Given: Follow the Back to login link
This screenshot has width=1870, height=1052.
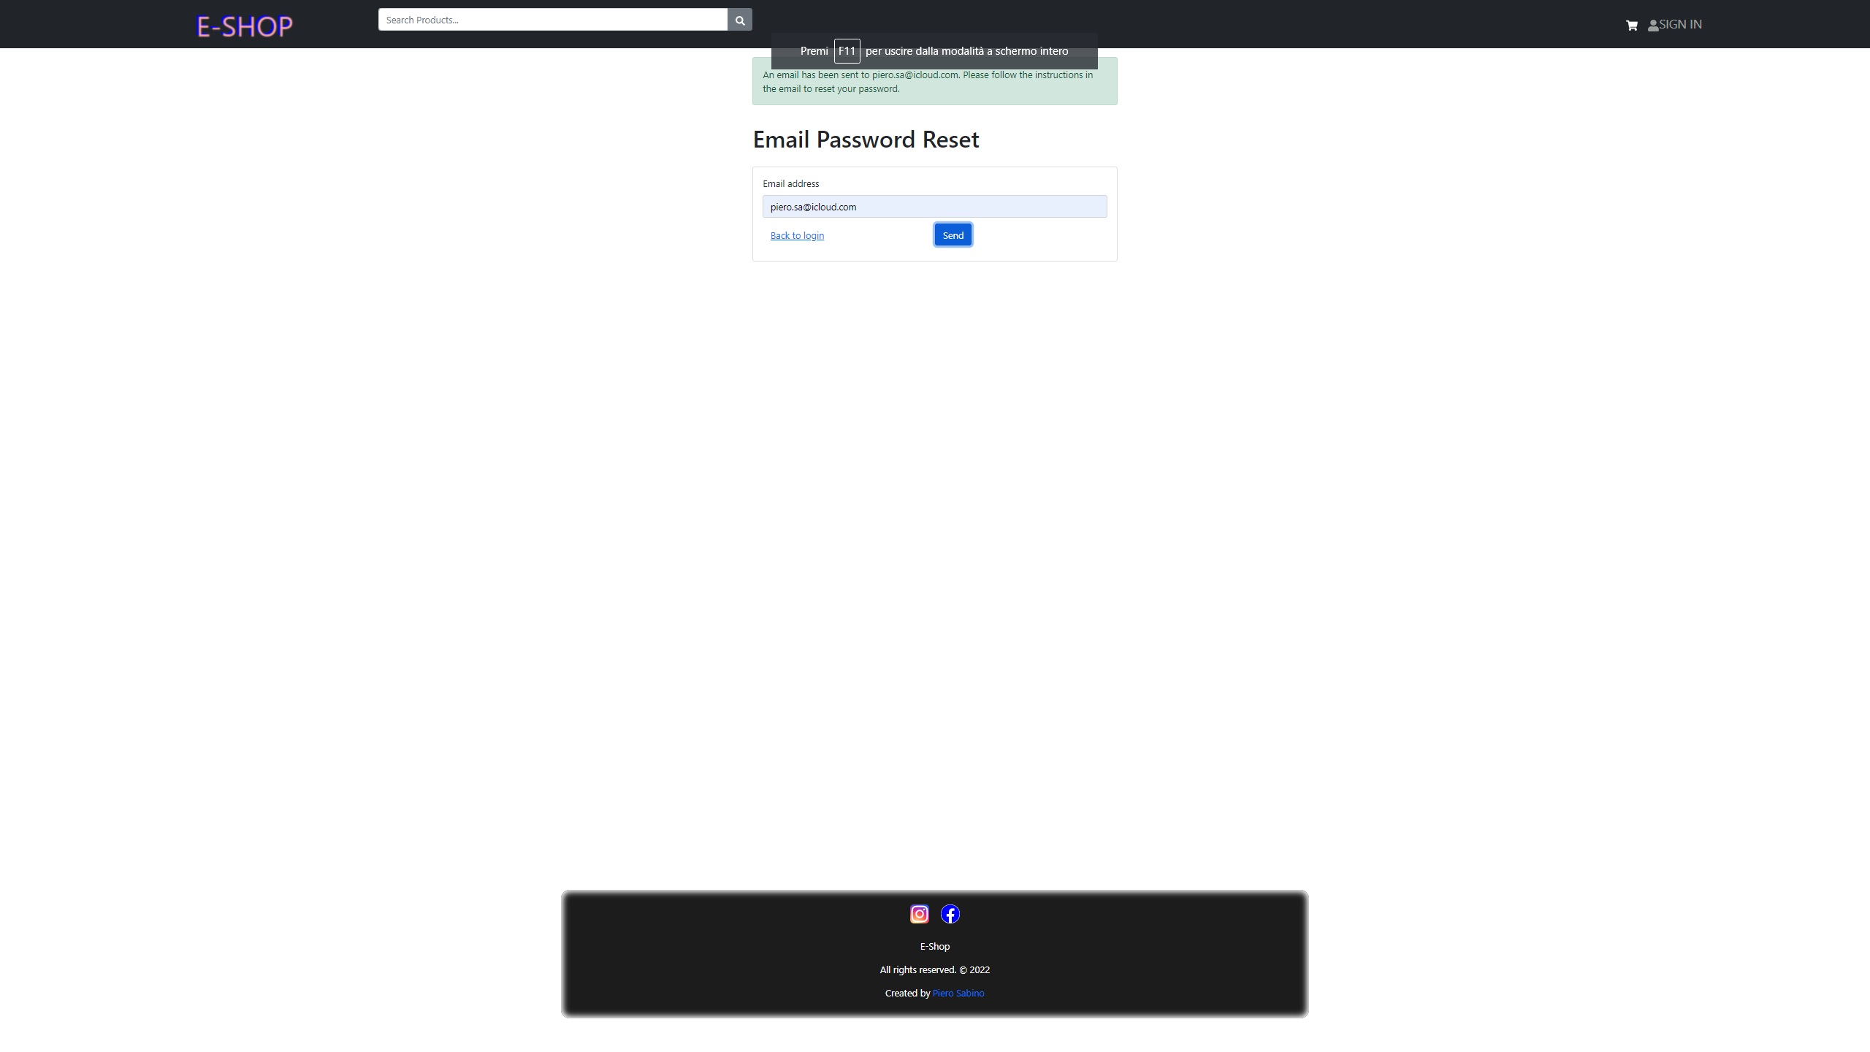Looking at the screenshot, I should pos(797,235).
